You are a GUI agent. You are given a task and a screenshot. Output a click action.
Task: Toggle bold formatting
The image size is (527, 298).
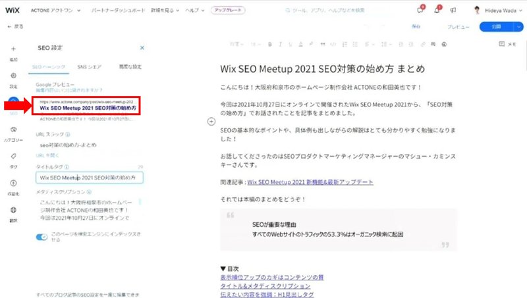click(x=269, y=44)
